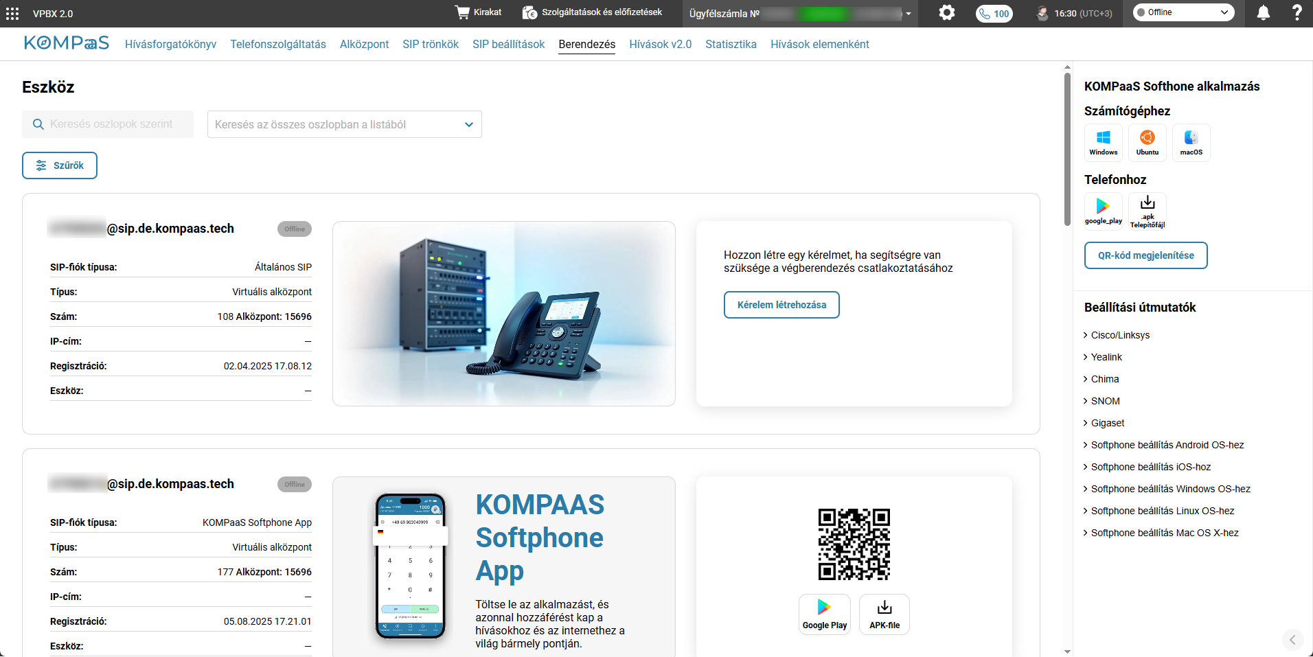Open the Hívások v2.0 tab

pos(660,44)
